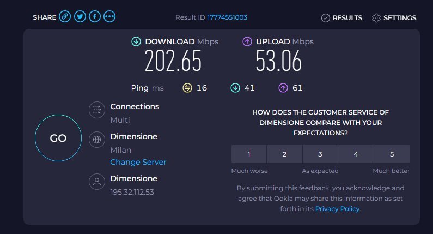Click the Change Server link

click(x=138, y=162)
